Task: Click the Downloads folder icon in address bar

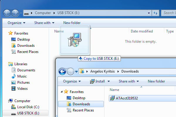Action: click(x=82, y=71)
